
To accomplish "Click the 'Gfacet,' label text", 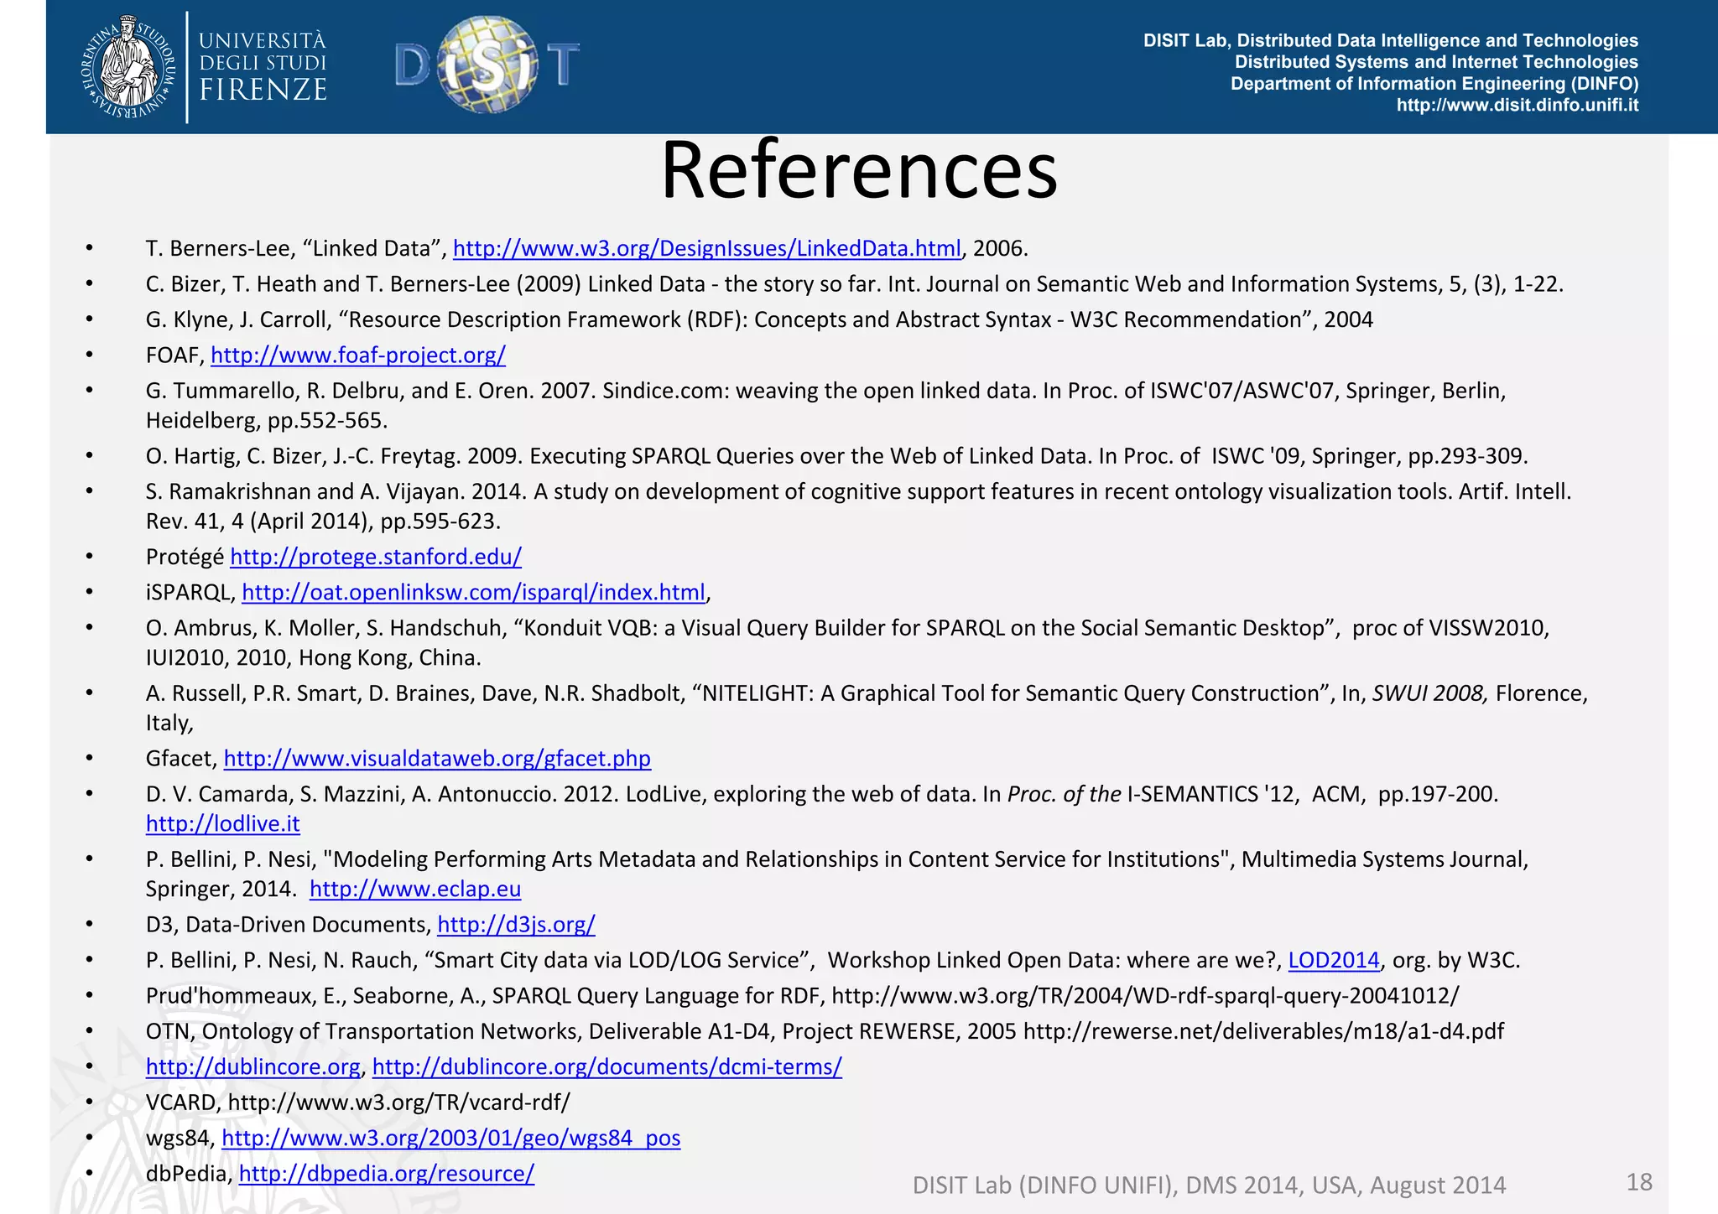I will [181, 759].
